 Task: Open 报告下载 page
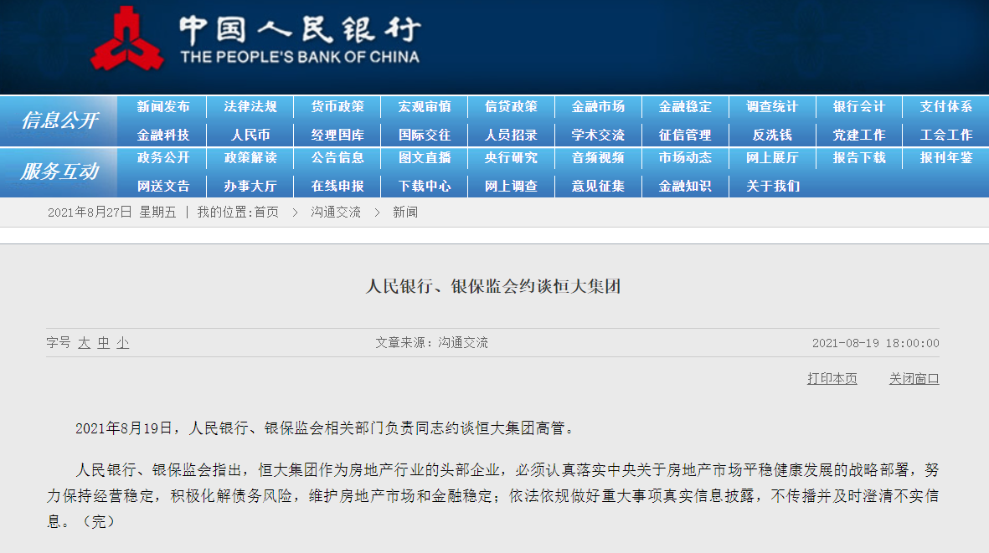click(x=859, y=157)
